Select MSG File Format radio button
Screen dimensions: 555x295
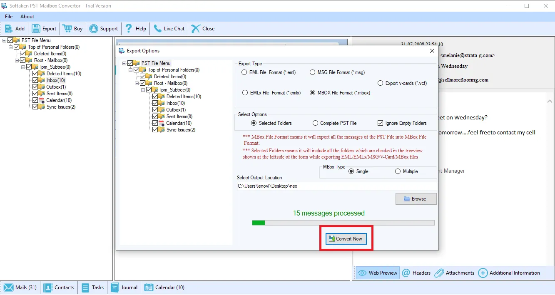(x=313, y=72)
